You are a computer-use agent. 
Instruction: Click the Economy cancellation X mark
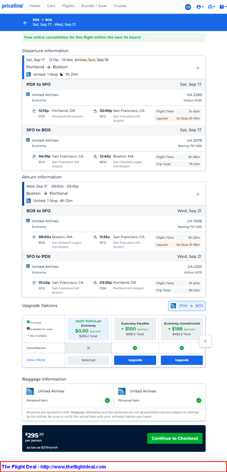[88, 348]
